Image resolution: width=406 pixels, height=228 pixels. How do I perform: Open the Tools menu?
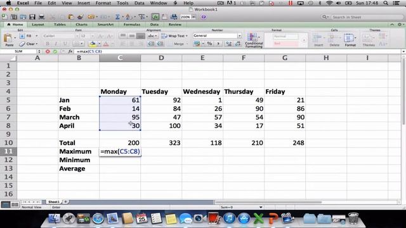122,3
